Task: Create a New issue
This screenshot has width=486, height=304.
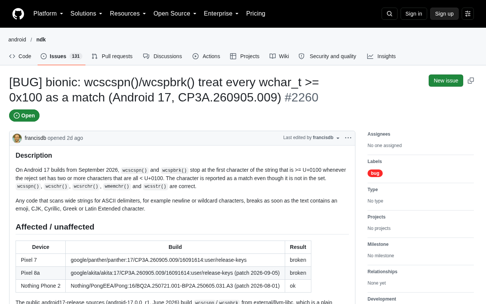Action: click(x=446, y=81)
